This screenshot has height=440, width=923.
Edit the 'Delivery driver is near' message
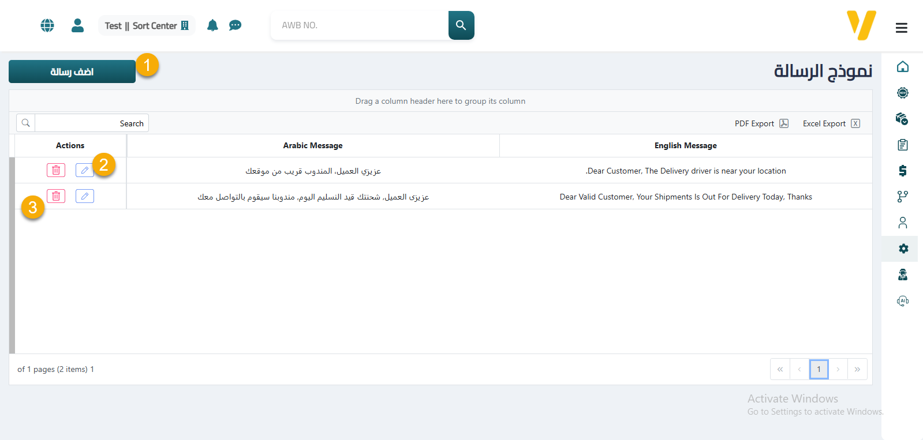pyautogui.click(x=85, y=170)
